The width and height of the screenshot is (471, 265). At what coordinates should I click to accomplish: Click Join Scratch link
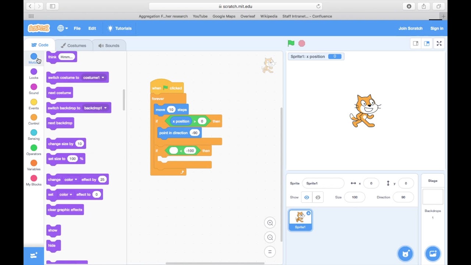pyautogui.click(x=410, y=28)
